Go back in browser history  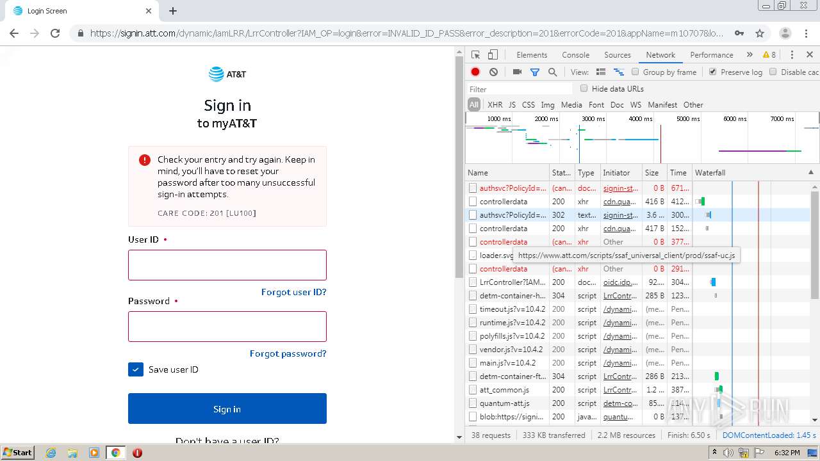pos(14,33)
